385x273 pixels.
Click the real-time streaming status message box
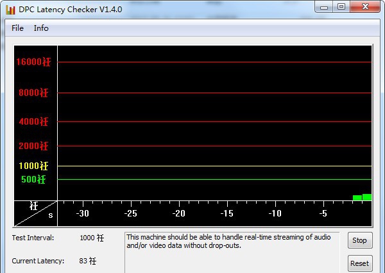pyautogui.click(x=232, y=252)
